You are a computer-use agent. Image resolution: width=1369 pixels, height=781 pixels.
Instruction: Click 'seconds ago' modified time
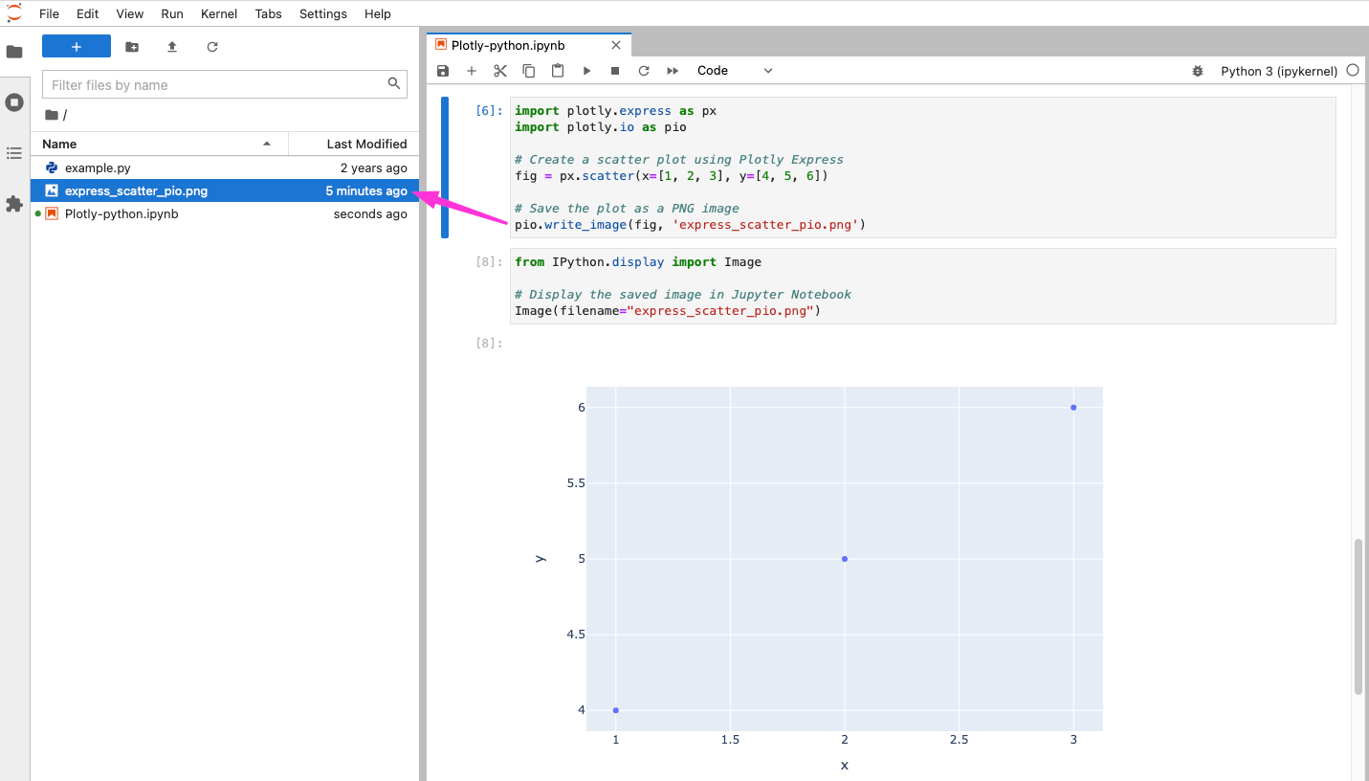tap(370, 213)
